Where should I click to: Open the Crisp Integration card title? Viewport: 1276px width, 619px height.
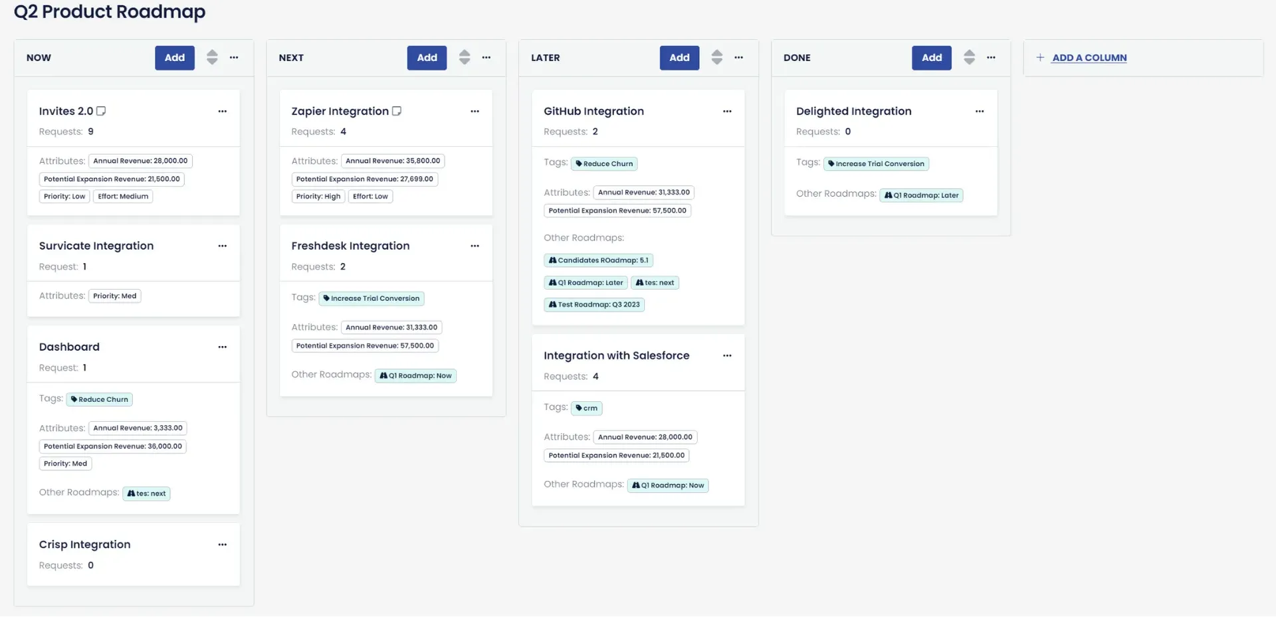[x=84, y=545]
